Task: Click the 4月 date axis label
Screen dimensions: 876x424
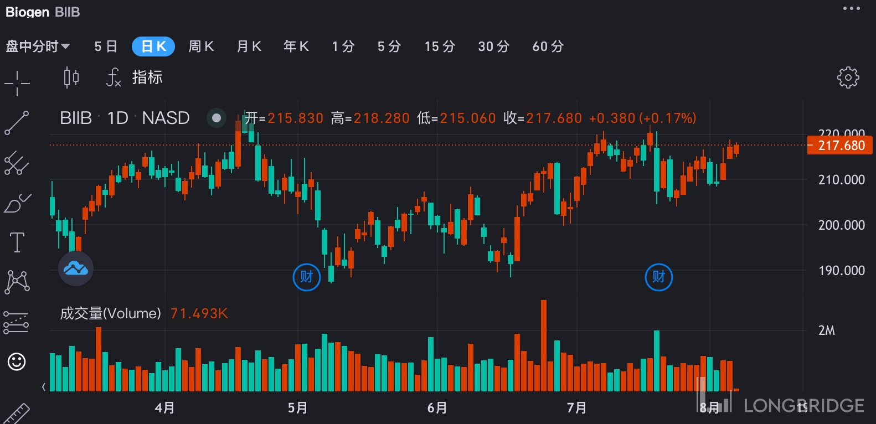Action: click(164, 408)
